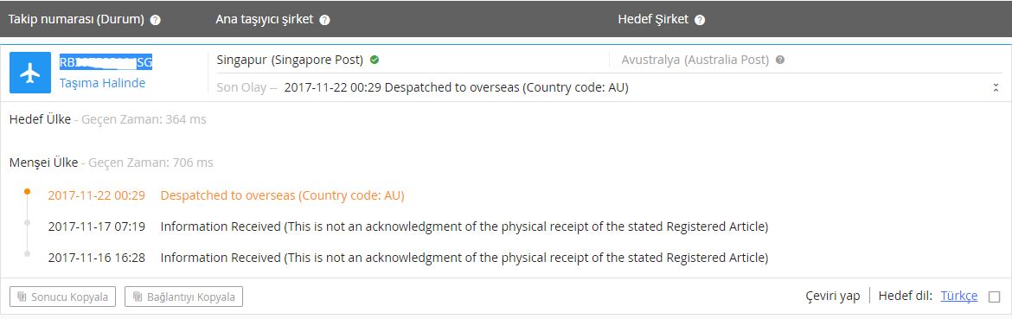Open help icon beside Ana taşıyıcı şirket

[x=324, y=20]
